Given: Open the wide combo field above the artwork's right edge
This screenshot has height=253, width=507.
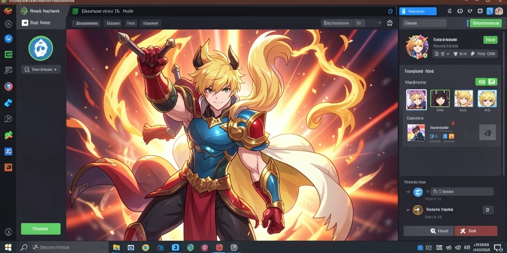Looking at the screenshot, I should click(x=337, y=23).
